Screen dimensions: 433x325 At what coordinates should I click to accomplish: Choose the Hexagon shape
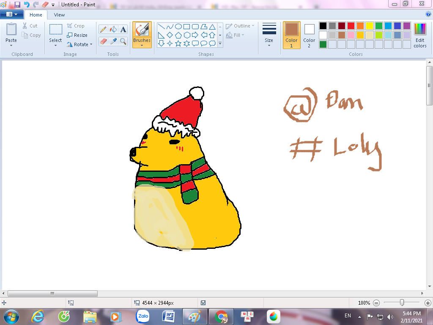tap(186, 35)
